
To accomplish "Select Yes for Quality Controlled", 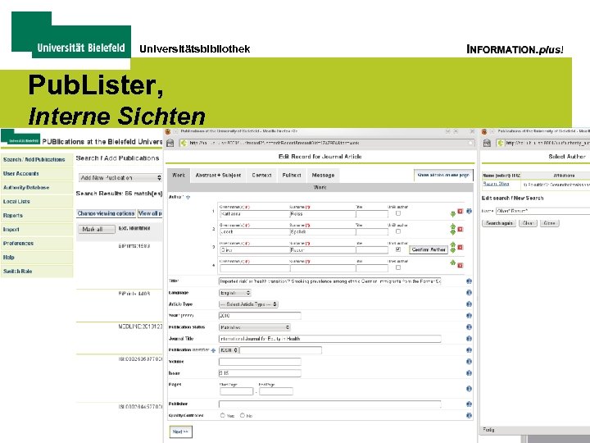I will click(x=222, y=415).
